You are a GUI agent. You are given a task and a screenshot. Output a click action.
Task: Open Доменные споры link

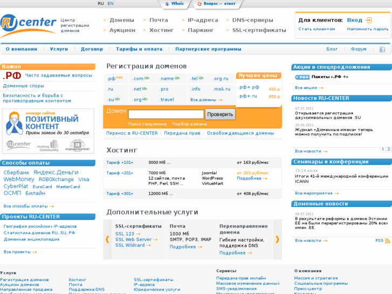pos(24,86)
